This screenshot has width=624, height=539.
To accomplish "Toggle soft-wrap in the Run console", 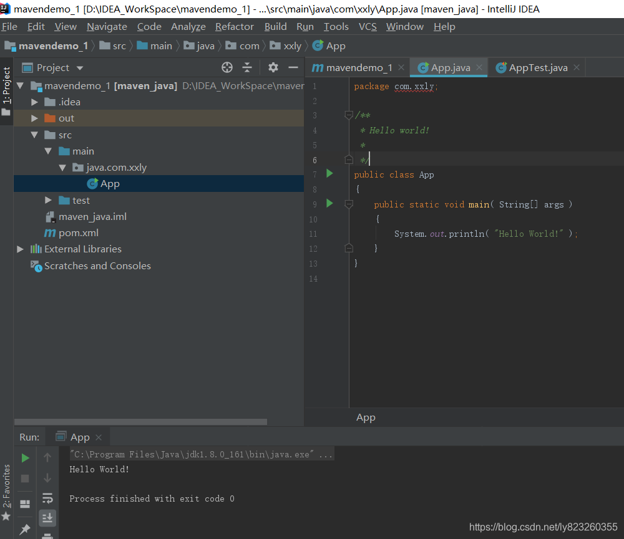I will [x=47, y=498].
